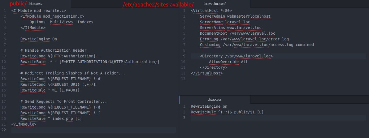Click 'ServerName laravel.loc' line
The width and height of the screenshot is (369, 138).
pyautogui.click(x=225, y=22)
